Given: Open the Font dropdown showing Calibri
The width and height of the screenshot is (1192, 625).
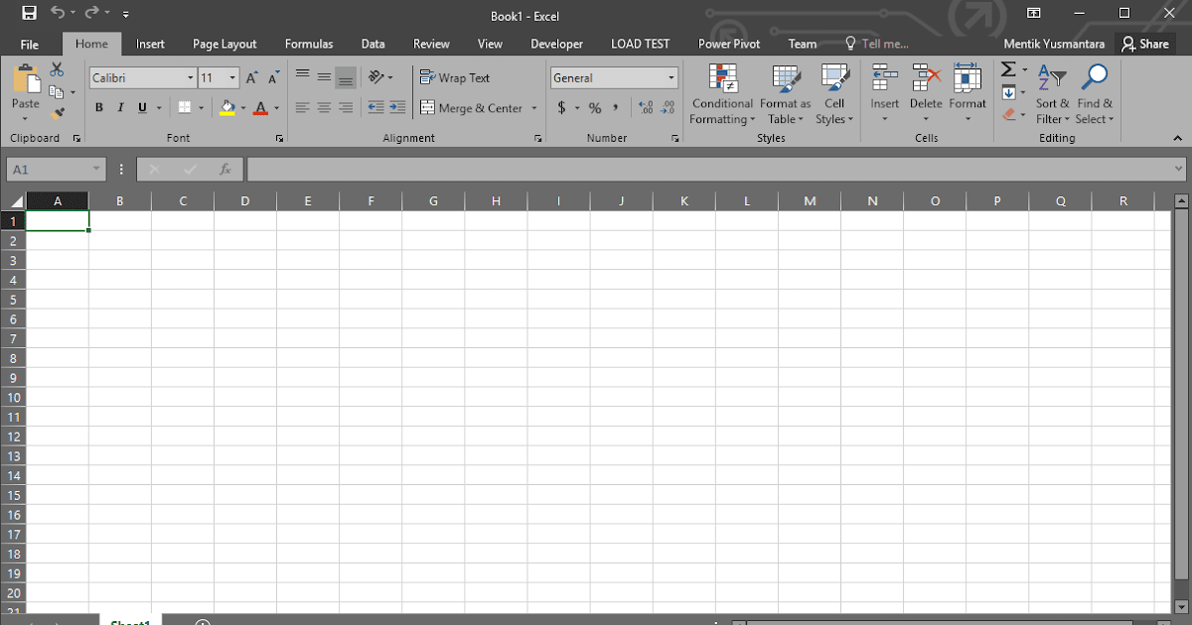Looking at the screenshot, I should click(x=142, y=77).
